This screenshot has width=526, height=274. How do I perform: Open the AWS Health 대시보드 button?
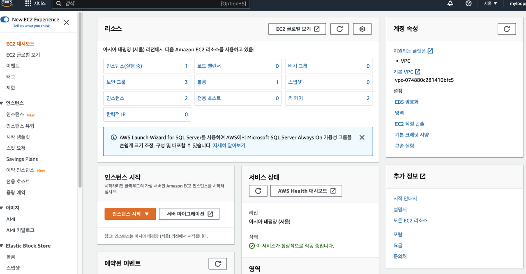click(306, 191)
